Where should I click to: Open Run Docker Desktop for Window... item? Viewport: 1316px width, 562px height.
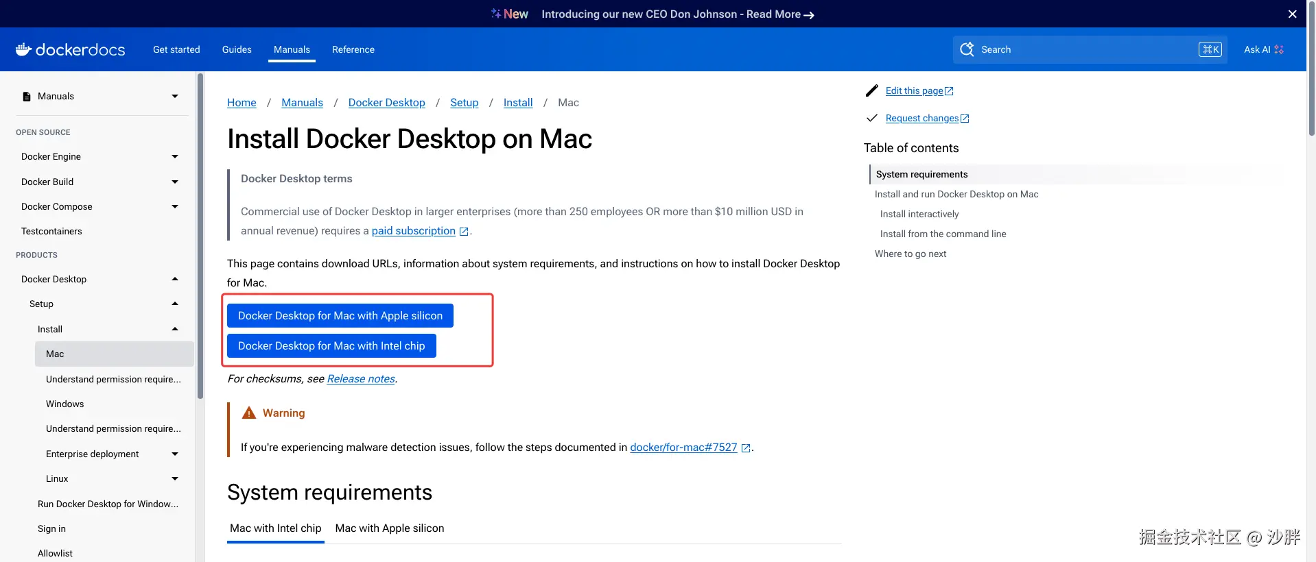point(108,504)
